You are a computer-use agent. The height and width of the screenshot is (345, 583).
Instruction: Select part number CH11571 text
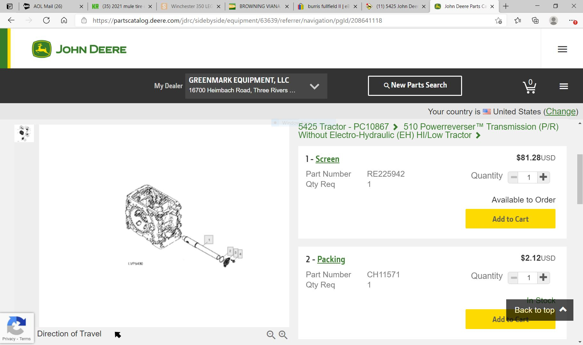[x=383, y=275]
